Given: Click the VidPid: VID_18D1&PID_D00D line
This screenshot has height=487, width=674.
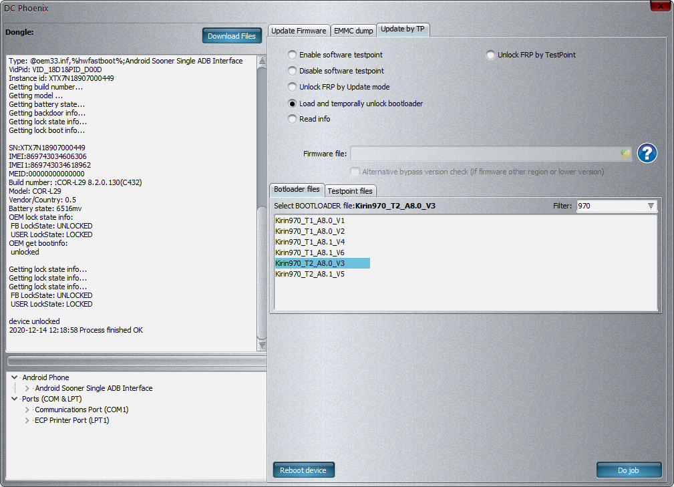Looking at the screenshot, I should point(55,69).
